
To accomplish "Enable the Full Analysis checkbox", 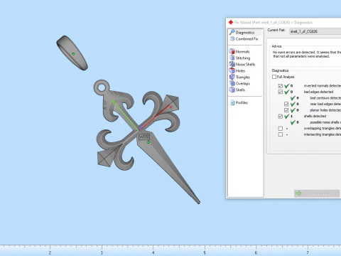I will click(274, 77).
